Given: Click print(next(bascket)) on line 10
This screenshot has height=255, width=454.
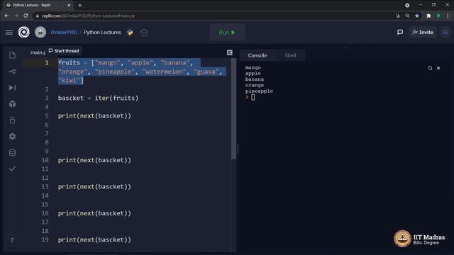Looking at the screenshot, I should pos(94,160).
